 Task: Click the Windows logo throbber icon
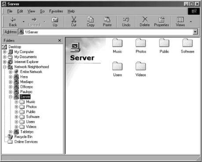[194, 11]
